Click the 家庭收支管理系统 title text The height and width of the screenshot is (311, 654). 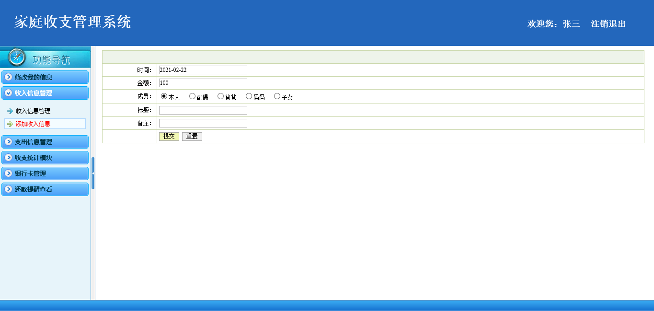pyautogui.click(x=73, y=22)
